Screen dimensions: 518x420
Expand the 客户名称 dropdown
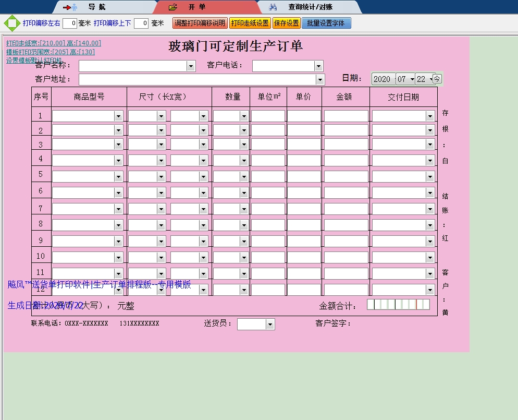[x=191, y=66]
